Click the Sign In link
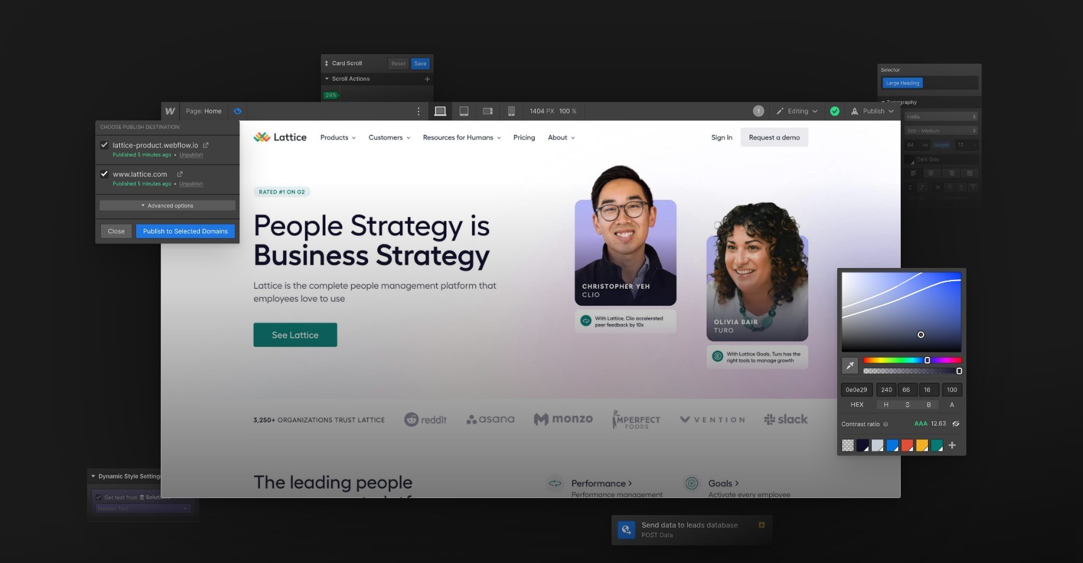Viewport: 1083px width, 563px height. 722,137
